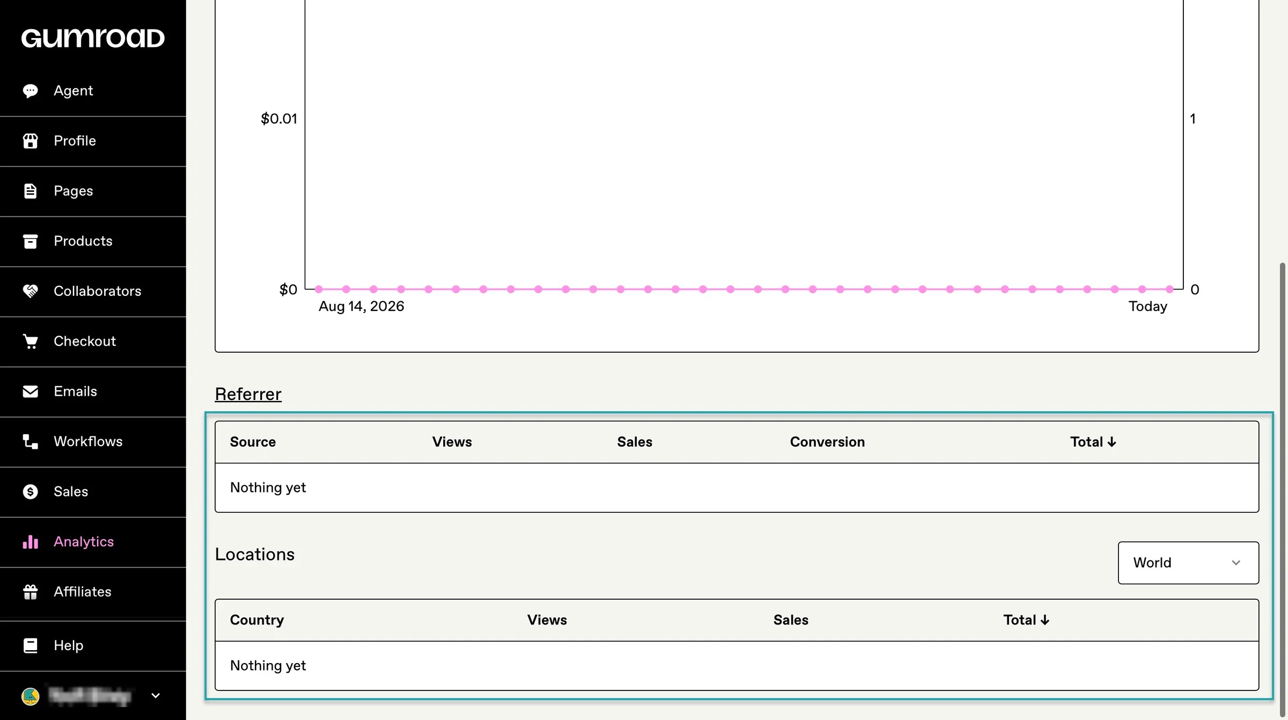1288x720 pixels.
Task: Open Checkout settings
Action: 93,341
